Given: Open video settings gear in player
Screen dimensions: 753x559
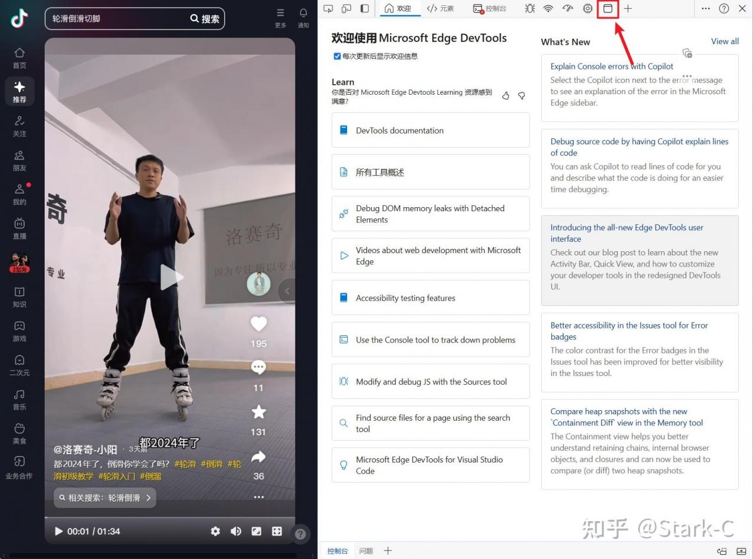Looking at the screenshot, I should [x=215, y=531].
